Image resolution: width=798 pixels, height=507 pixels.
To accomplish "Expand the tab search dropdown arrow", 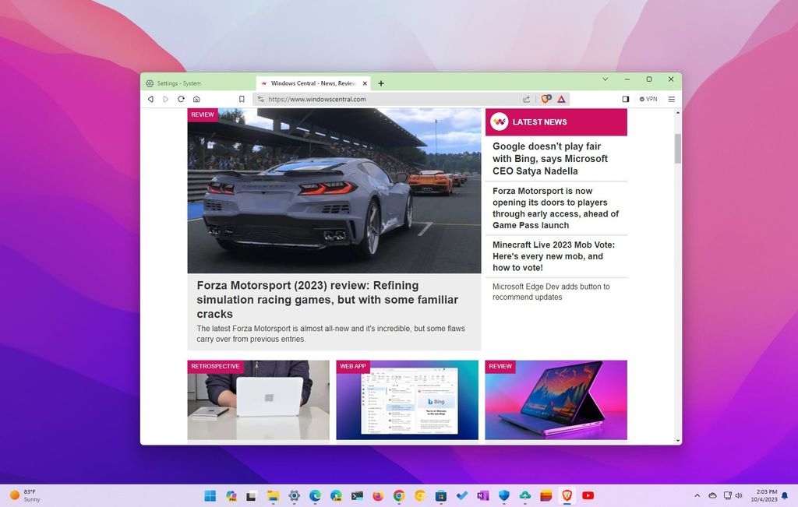I will click(606, 79).
